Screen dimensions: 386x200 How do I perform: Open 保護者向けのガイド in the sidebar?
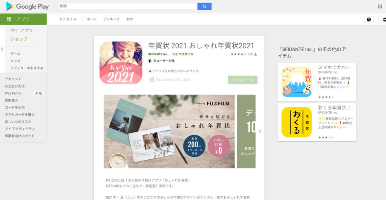point(20,136)
